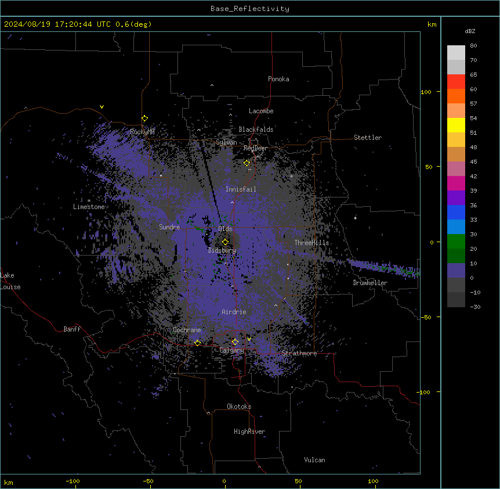
Task: Click the Sylvan label
Action: pos(226,142)
